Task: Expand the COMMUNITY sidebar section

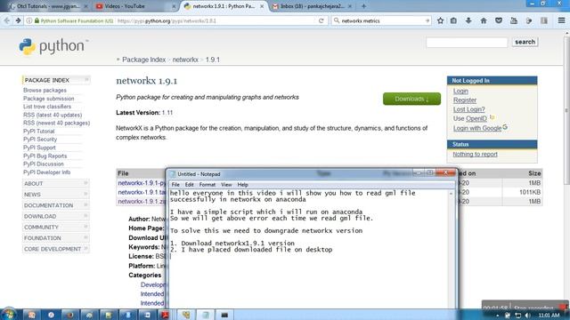Action: [56, 227]
